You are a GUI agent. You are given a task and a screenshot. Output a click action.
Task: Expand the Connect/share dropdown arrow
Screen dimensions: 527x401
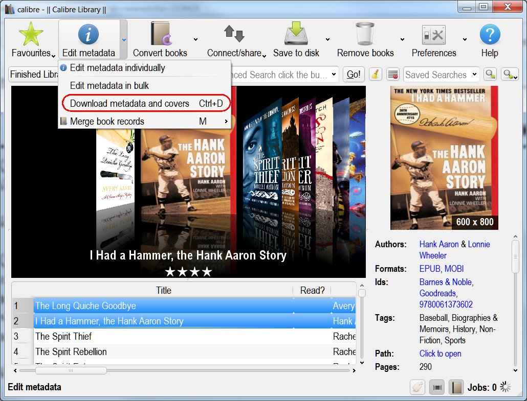[x=264, y=55]
